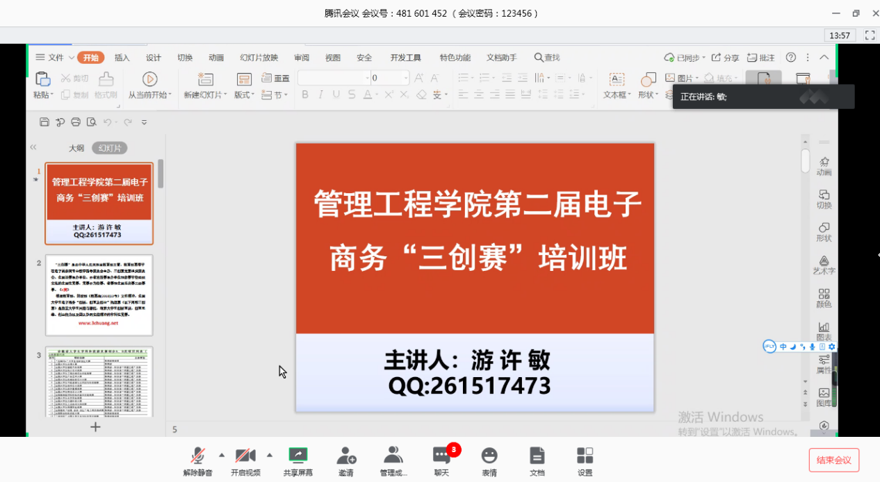Click the 分享 share button
Screen dimensions: 880x482
[x=726, y=58]
